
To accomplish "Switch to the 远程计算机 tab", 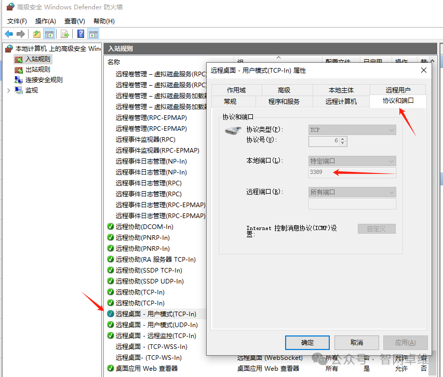I will pyautogui.click(x=341, y=101).
